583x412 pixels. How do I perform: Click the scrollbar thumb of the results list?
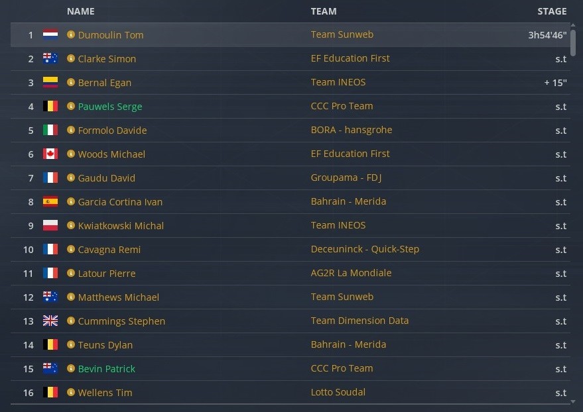(573, 42)
